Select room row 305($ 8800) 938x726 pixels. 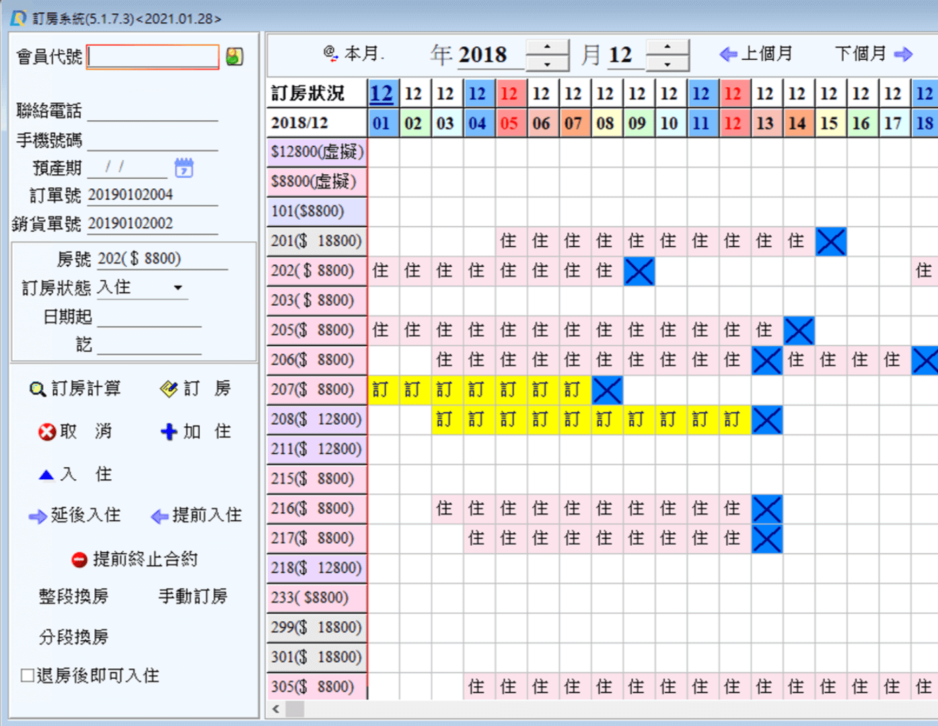(x=317, y=686)
